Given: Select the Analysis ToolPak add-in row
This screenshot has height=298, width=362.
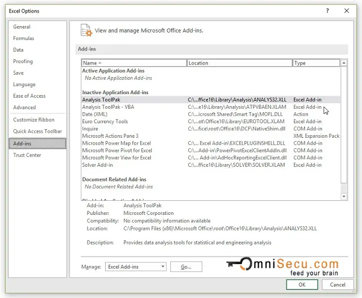Looking at the screenshot, I should tap(211, 100).
